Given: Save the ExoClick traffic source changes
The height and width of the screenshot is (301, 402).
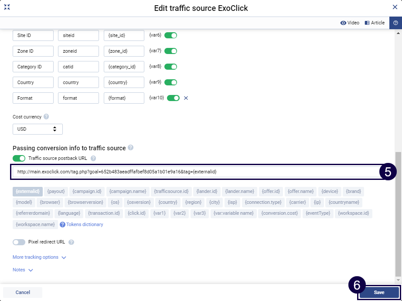Looking at the screenshot, I should [379, 292].
